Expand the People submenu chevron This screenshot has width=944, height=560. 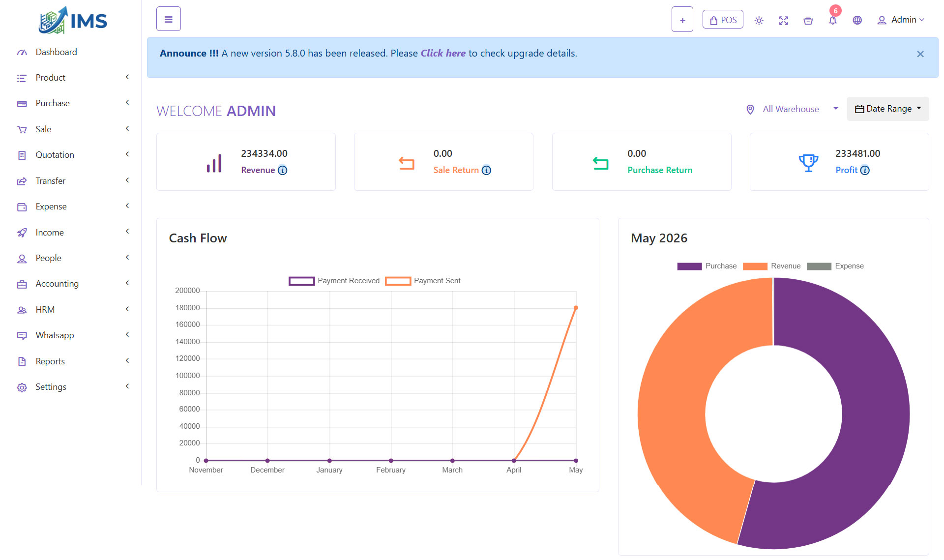tap(127, 258)
